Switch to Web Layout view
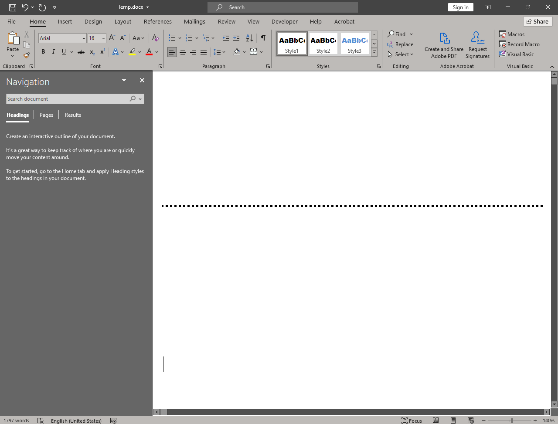558x424 pixels. (470, 421)
